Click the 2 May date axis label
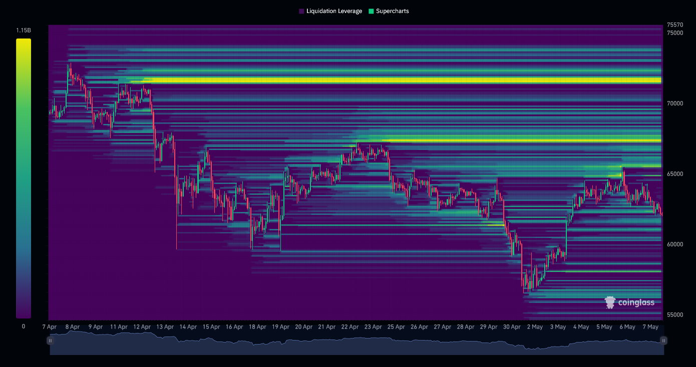 535,327
